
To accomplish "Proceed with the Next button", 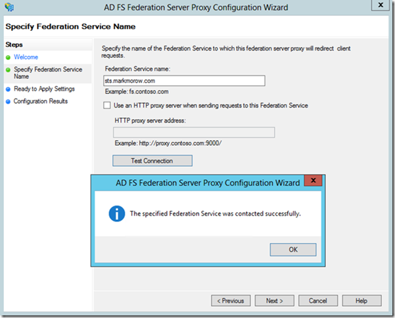I will [x=274, y=301].
